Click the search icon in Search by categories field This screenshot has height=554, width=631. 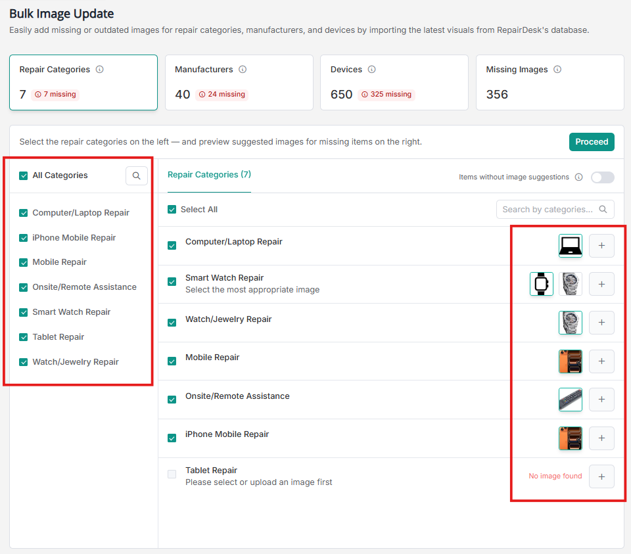click(603, 208)
